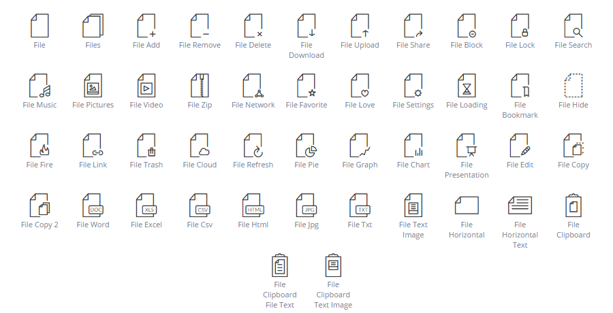
Task: Select the File Fire icon
Action: pos(40,146)
